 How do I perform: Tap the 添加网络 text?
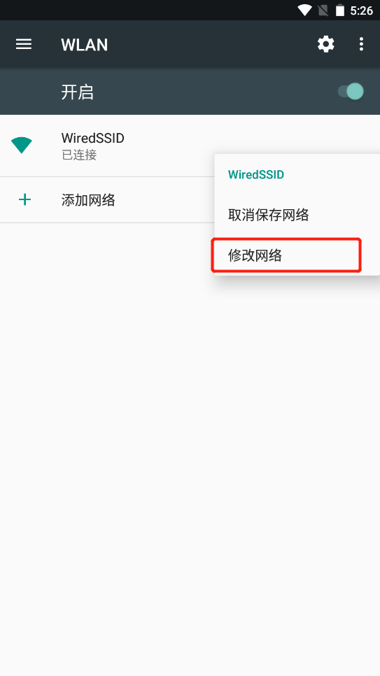pos(88,200)
